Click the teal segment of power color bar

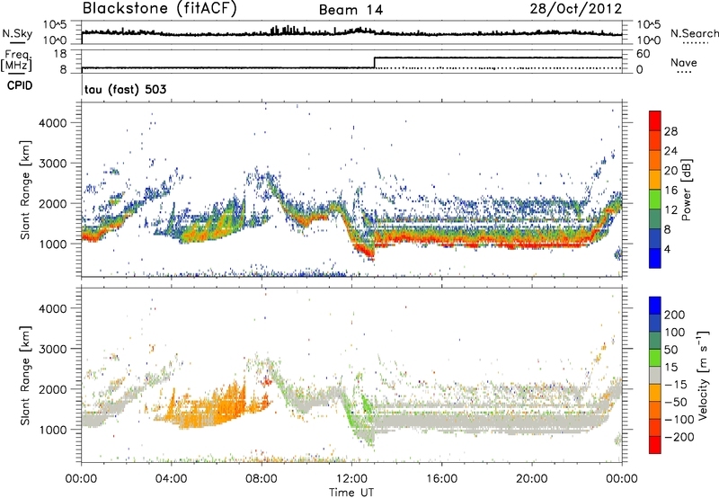point(655,219)
